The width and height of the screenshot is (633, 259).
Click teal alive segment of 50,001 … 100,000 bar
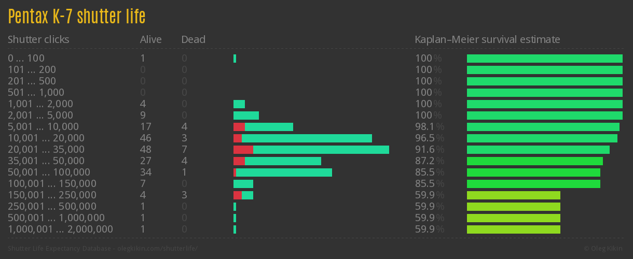coord(284,172)
